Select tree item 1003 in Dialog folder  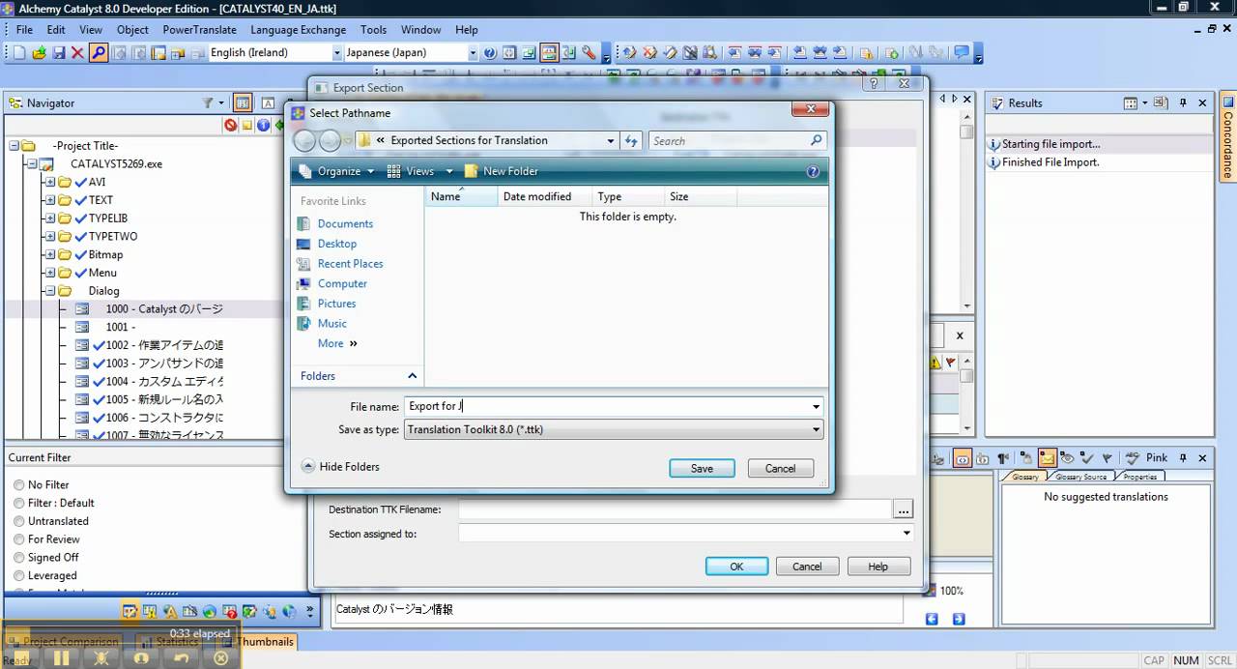[x=164, y=364]
